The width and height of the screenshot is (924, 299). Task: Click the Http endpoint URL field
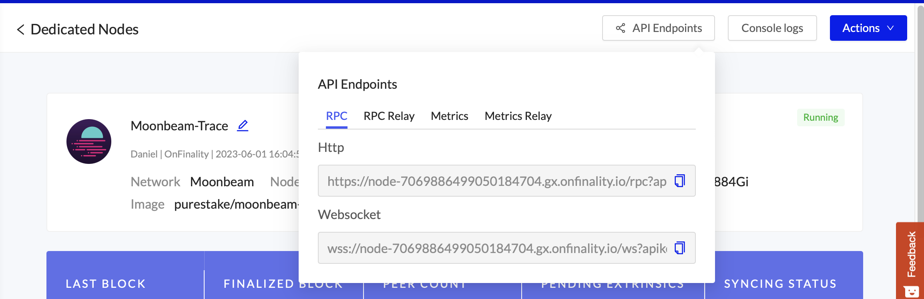496,181
